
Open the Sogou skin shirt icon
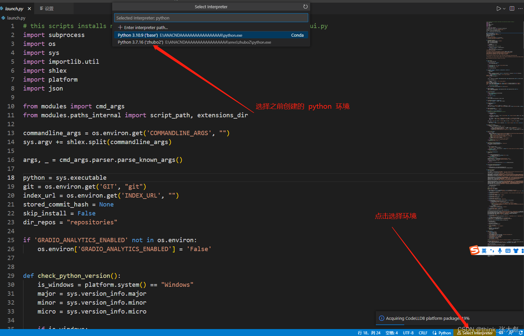(x=516, y=251)
